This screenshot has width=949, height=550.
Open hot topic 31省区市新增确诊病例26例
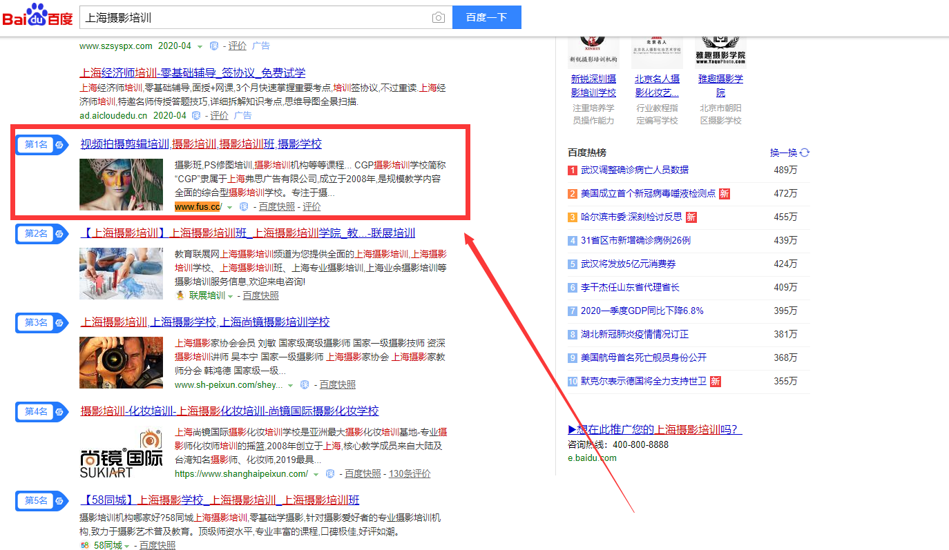coord(635,241)
